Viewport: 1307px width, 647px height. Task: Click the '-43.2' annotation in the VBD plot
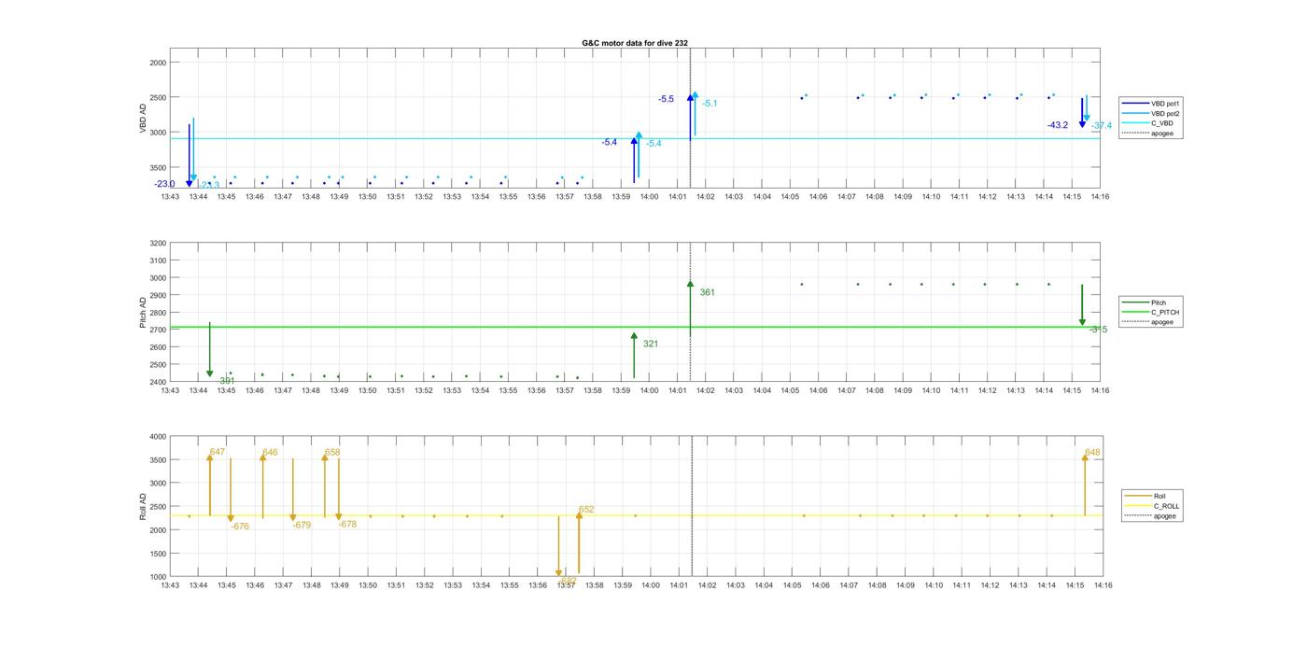coord(1058,125)
